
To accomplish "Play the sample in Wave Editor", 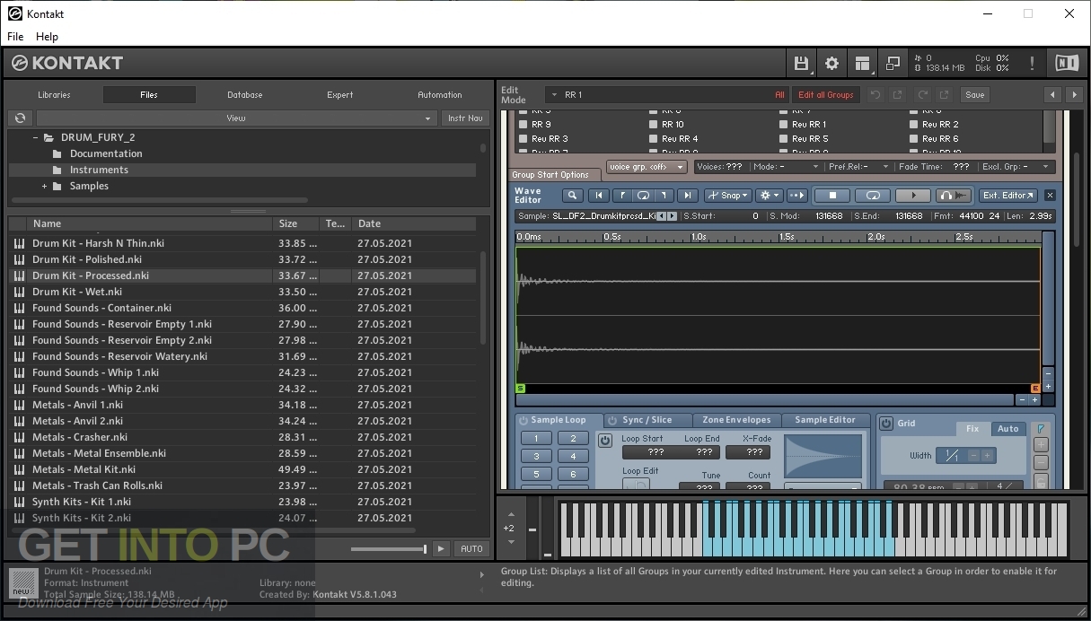I will pyautogui.click(x=913, y=196).
